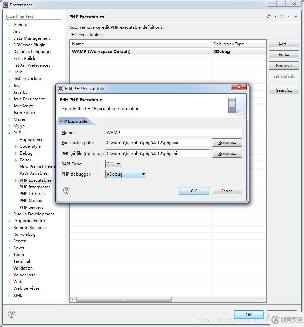
Task: Select JavaScript in the tree
Action: tap(23, 106)
